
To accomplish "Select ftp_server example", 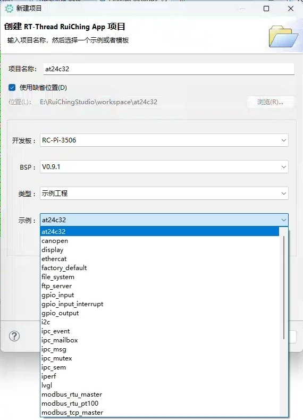I will click(x=159, y=286).
